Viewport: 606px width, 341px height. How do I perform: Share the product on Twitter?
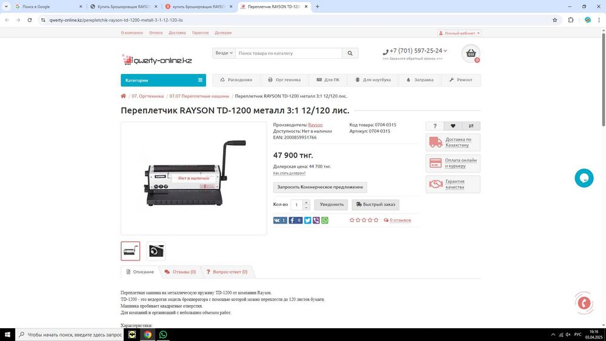coord(308,220)
